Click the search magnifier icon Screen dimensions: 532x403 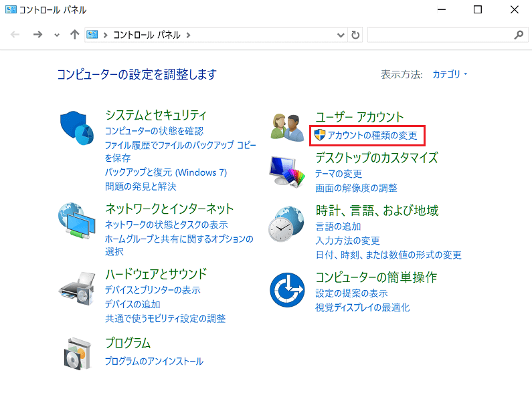pyautogui.click(x=519, y=35)
